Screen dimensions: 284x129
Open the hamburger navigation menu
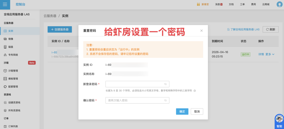(5, 4)
